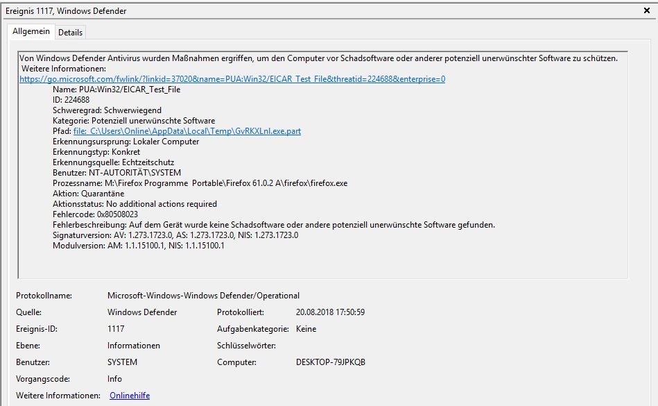
Task: Click the Fehlerbeschreibung line
Action: [x=274, y=225]
